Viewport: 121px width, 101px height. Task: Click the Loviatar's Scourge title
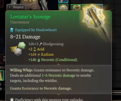[x=30, y=17]
